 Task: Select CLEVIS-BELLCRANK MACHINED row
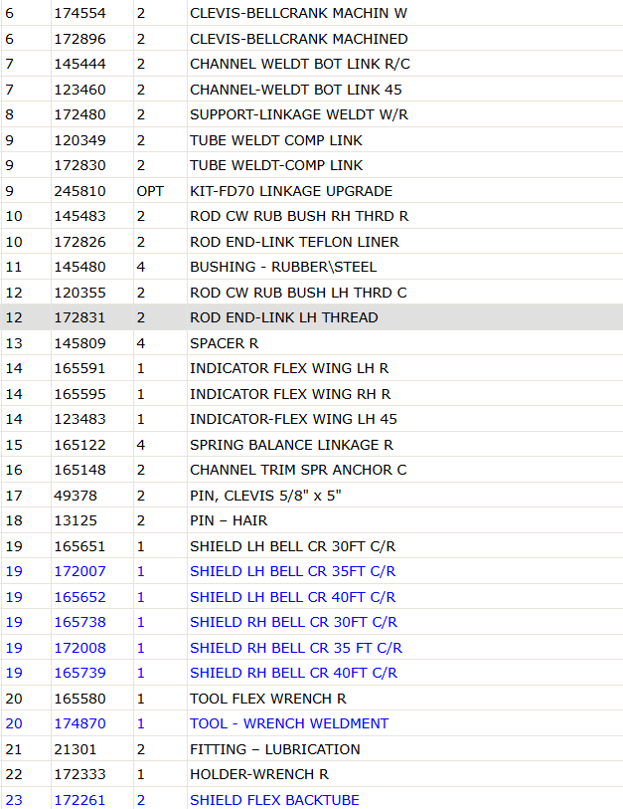311,39
